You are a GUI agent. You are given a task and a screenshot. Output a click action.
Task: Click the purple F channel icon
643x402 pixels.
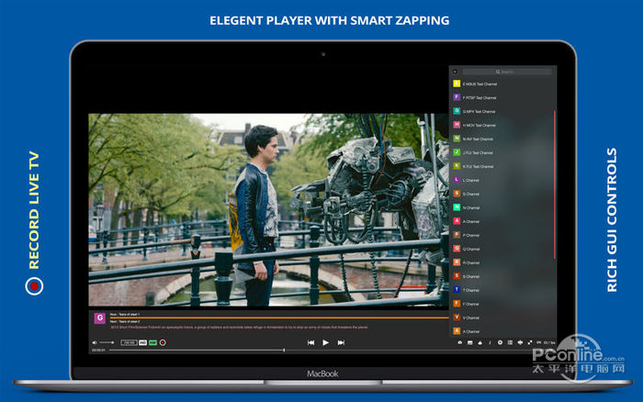(x=457, y=97)
